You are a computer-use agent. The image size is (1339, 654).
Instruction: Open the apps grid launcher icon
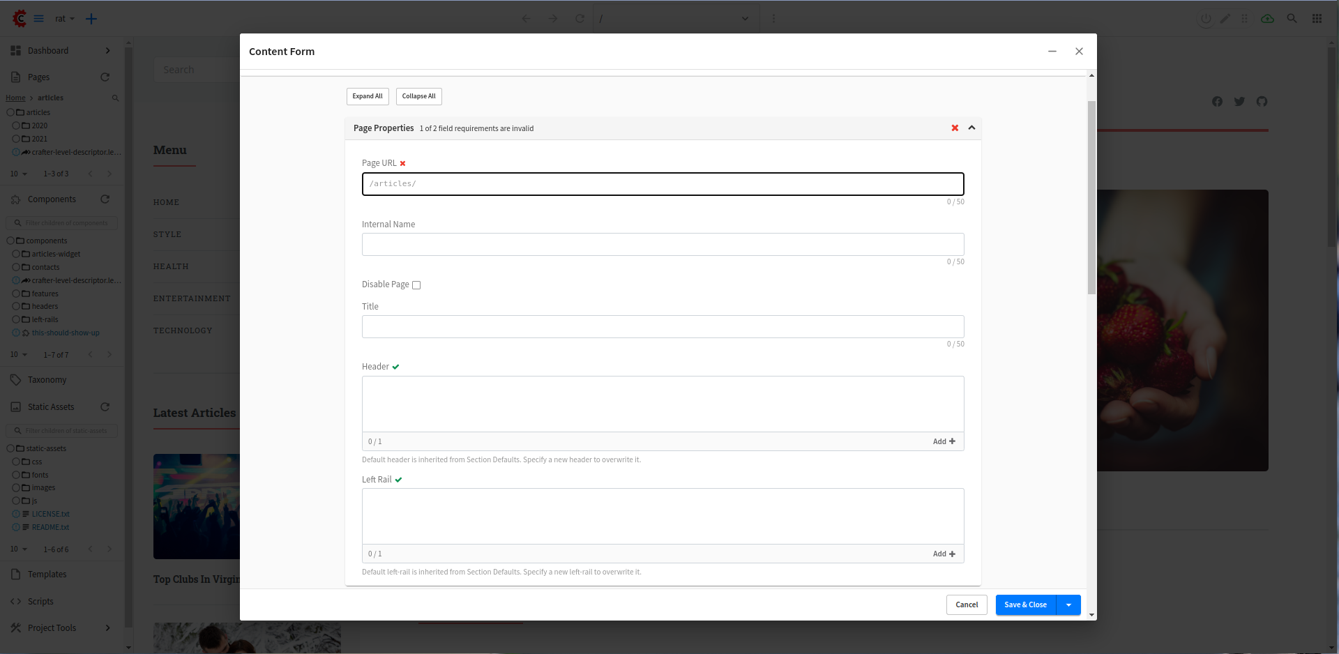(x=1317, y=18)
